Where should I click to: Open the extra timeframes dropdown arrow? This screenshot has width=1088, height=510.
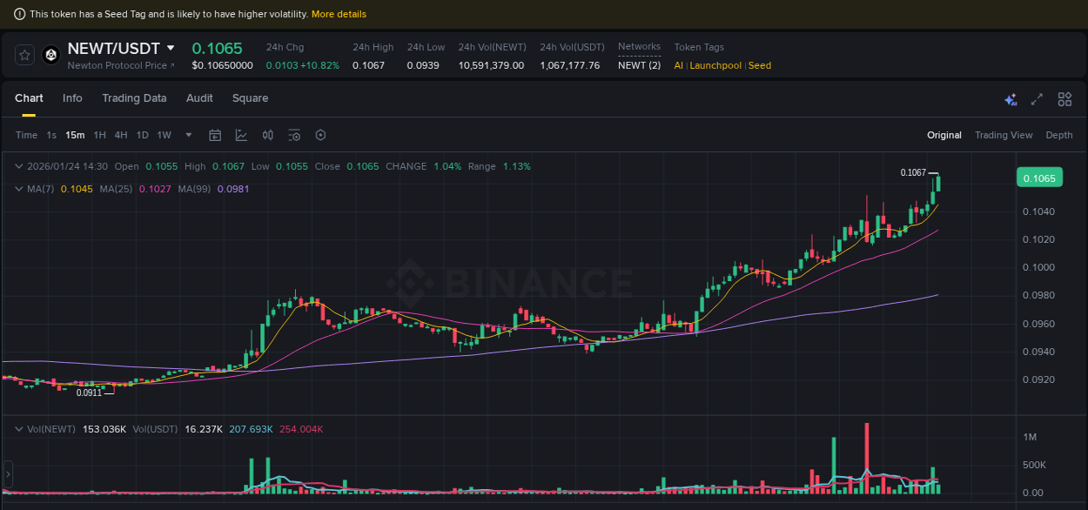(188, 135)
